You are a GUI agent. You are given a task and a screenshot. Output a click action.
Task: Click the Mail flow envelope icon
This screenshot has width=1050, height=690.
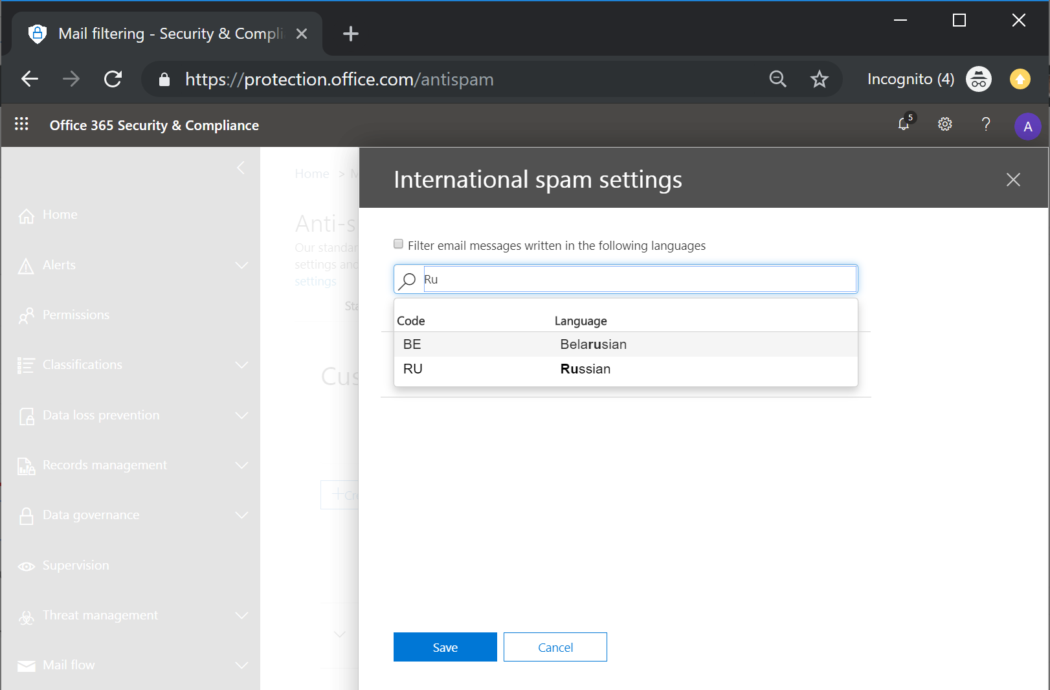click(x=26, y=666)
